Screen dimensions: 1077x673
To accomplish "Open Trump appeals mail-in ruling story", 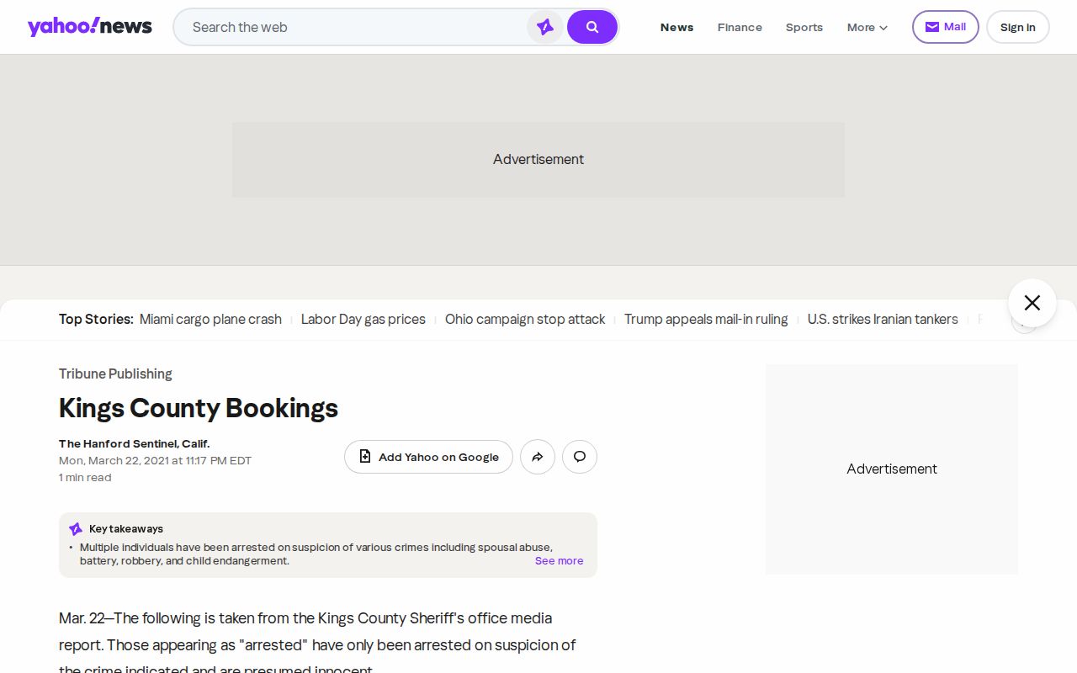I will coord(706,320).
